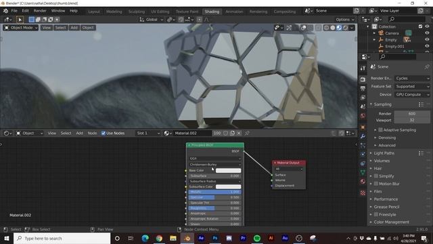This screenshot has height=244, width=433.
Task: Expand the Color Management panel
Action: pyautogui.click(x=391, y=222)
